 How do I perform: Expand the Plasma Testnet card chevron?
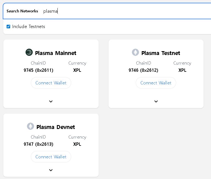point(156,101)
